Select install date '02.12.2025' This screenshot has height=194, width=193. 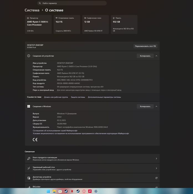[x=61, y=120]
